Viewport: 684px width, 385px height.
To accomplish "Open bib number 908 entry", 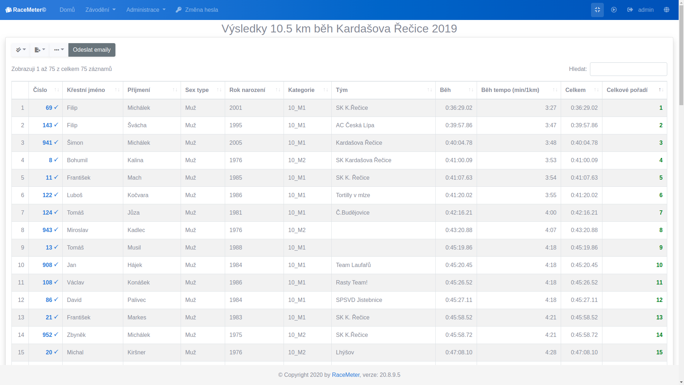I will [50, 265].
